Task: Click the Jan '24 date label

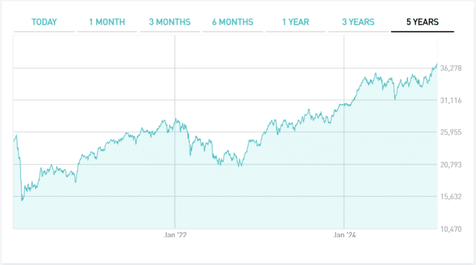Action: [x=344, y=235]
